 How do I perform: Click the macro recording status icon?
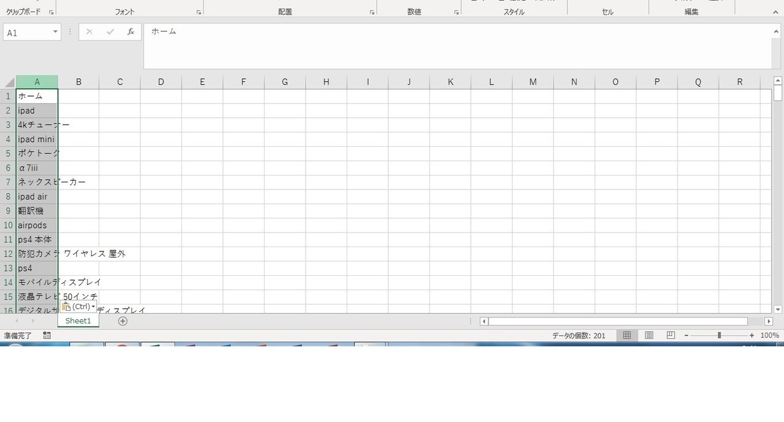click(x=47, y=335)
